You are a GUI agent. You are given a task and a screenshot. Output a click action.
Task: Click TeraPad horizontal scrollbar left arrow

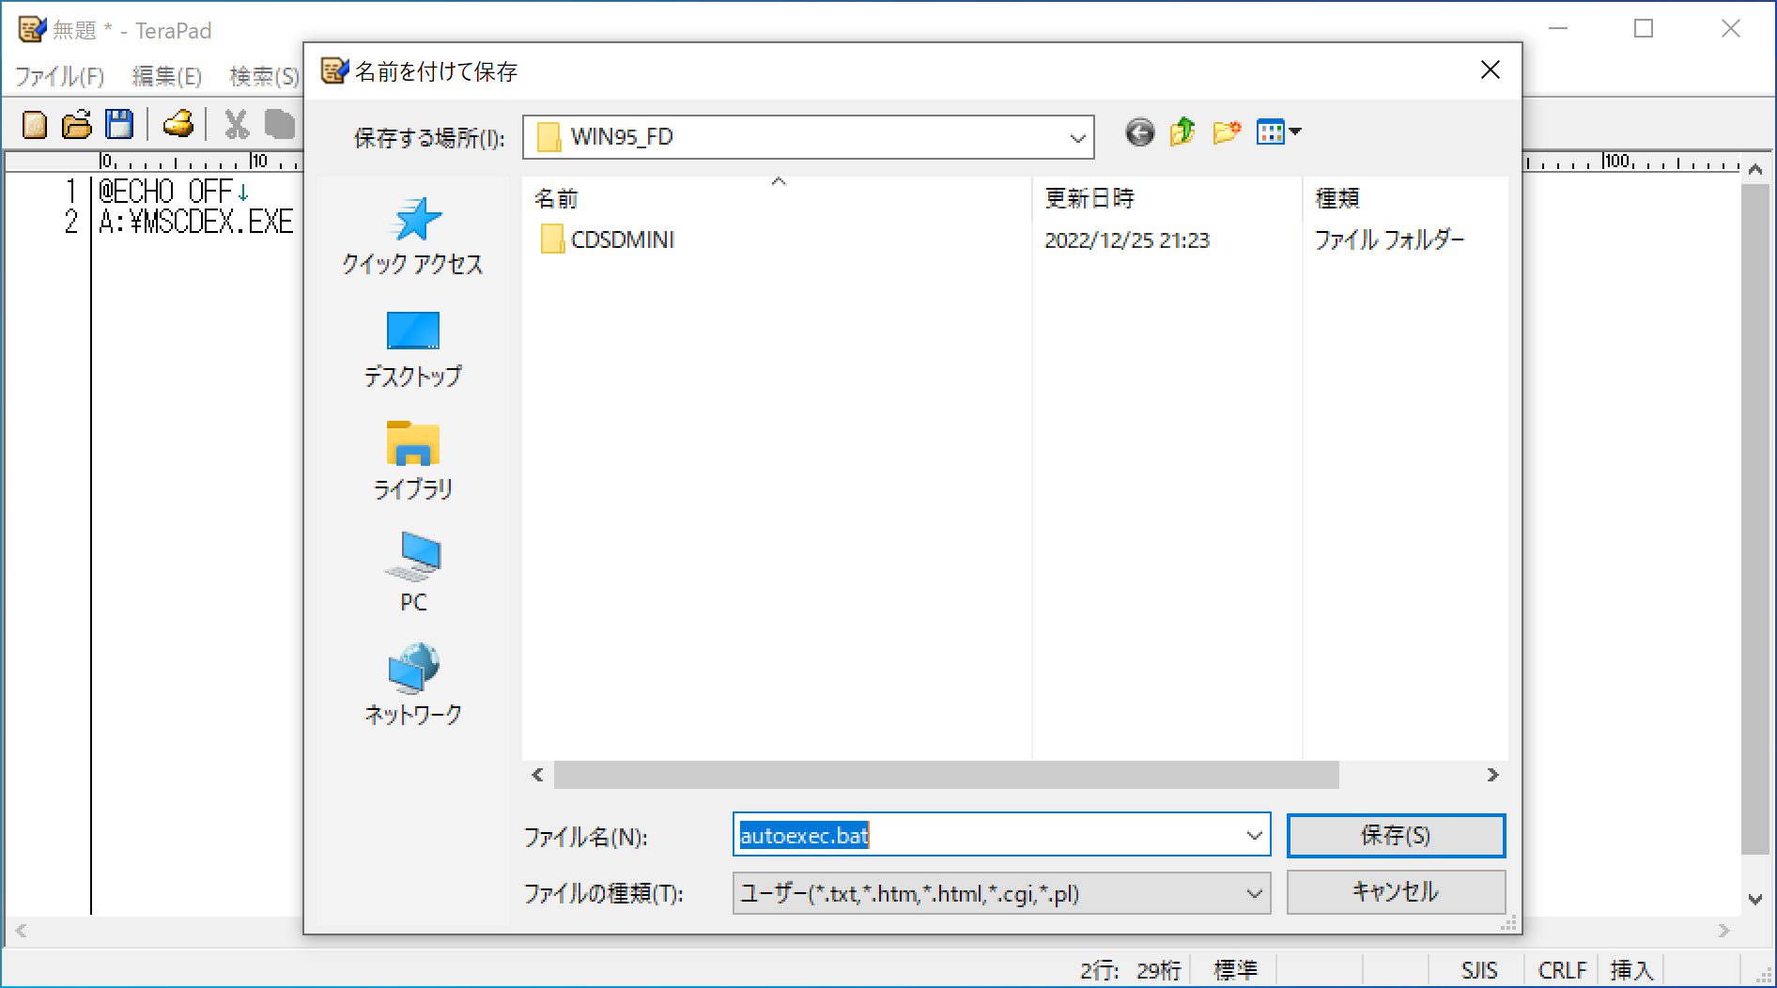(21, 931)
